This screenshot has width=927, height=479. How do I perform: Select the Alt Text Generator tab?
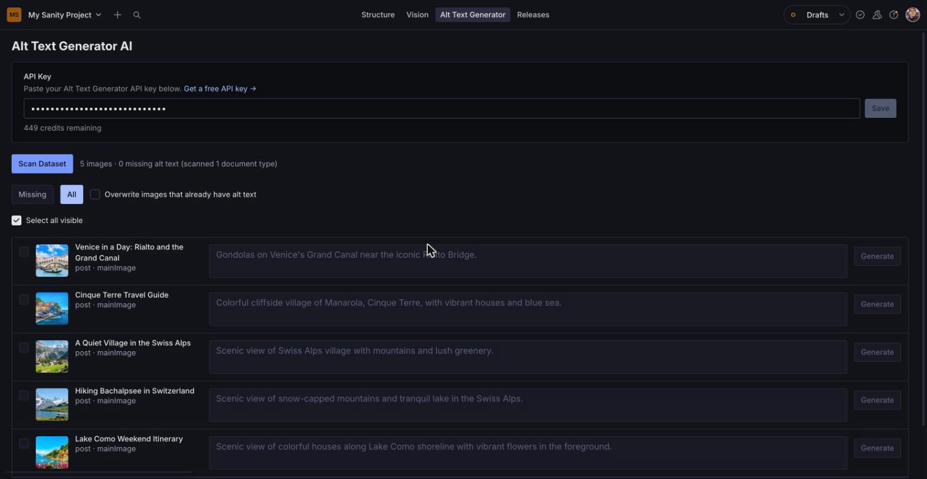pyautogui.click(x=473, y=15)
